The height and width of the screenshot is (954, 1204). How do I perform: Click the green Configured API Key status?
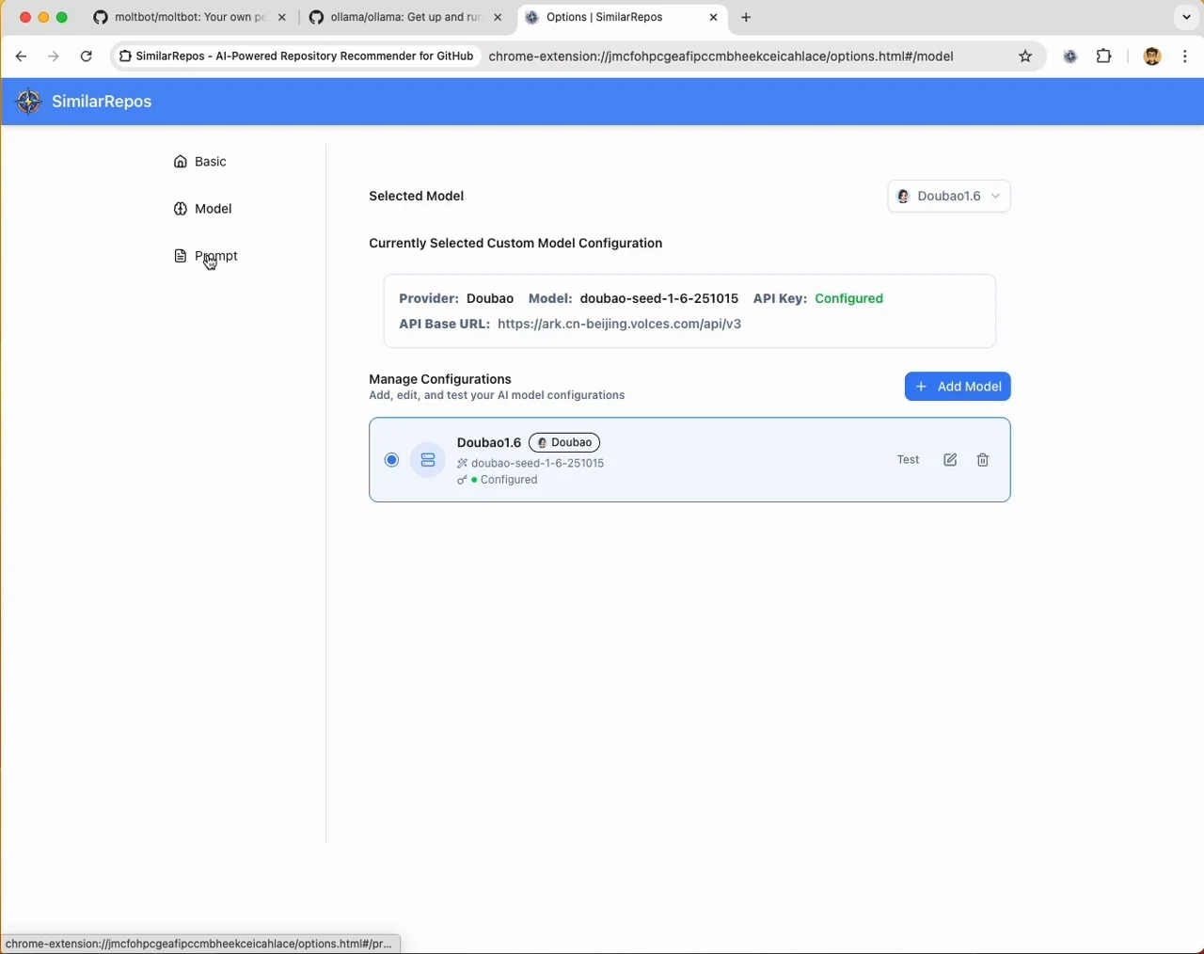[848, 298]
